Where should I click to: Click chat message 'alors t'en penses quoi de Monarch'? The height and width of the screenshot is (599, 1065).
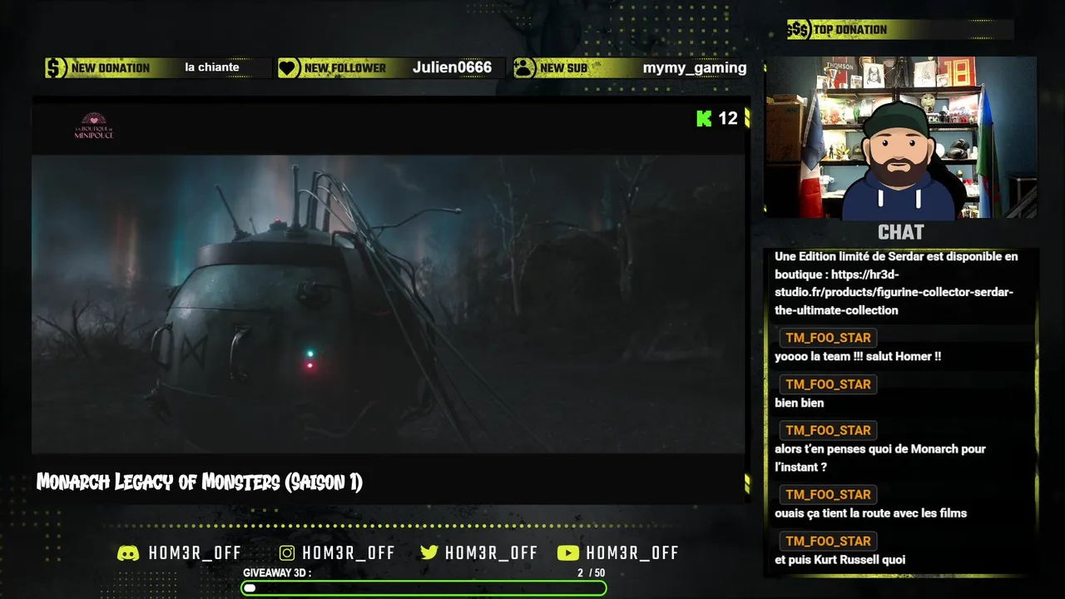coord(880,458)
